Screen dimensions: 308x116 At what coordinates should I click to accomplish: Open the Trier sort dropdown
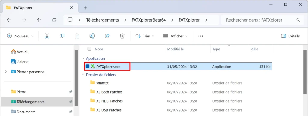[145, 36]
